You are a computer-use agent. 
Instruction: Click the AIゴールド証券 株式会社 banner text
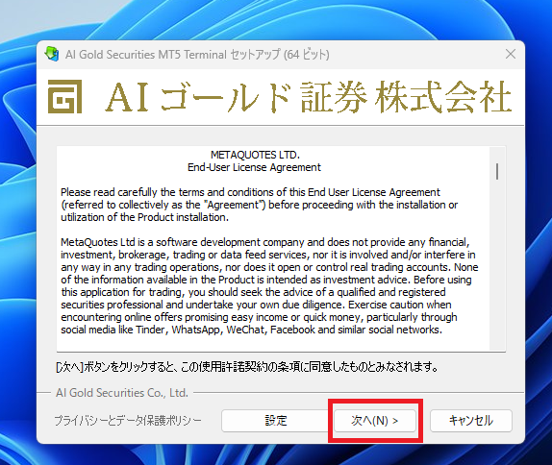pyautogui.click(x=308, y=97)
